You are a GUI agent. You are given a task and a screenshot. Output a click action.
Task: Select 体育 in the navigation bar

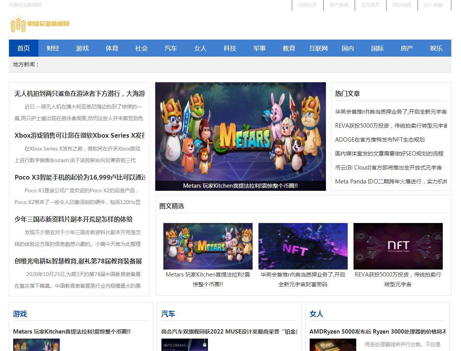[112, 48]
